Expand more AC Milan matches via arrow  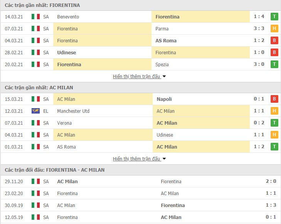pos(164,159)
